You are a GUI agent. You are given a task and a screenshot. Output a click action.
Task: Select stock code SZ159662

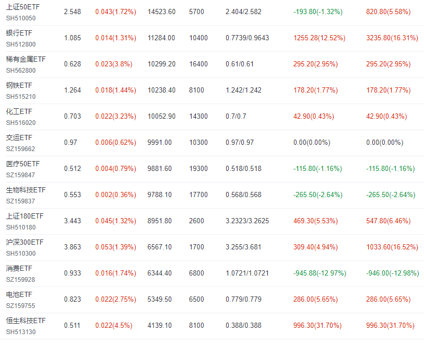[20, 149]
